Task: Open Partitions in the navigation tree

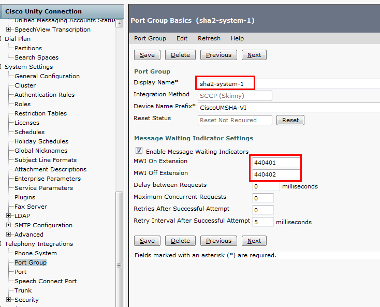Action: pyautogui.click(x=28, y=48)
